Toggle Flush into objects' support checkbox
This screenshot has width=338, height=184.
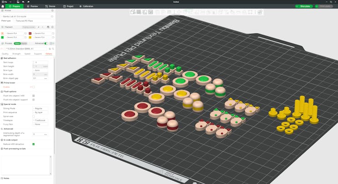(x=33, y=100)
